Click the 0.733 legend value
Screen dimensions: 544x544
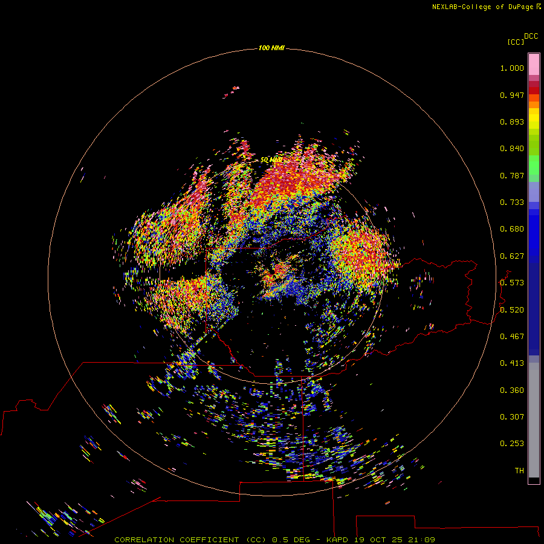[x=512, y=202]
